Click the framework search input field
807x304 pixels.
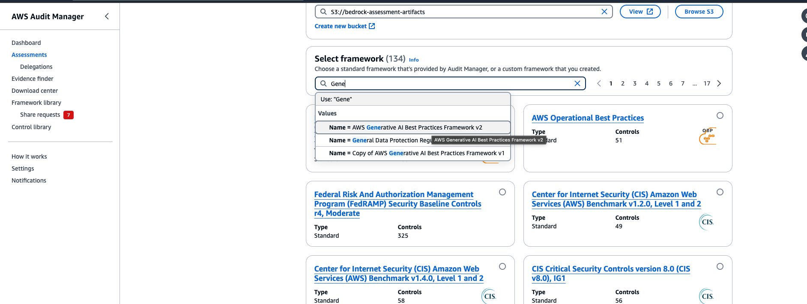(450, 83)
